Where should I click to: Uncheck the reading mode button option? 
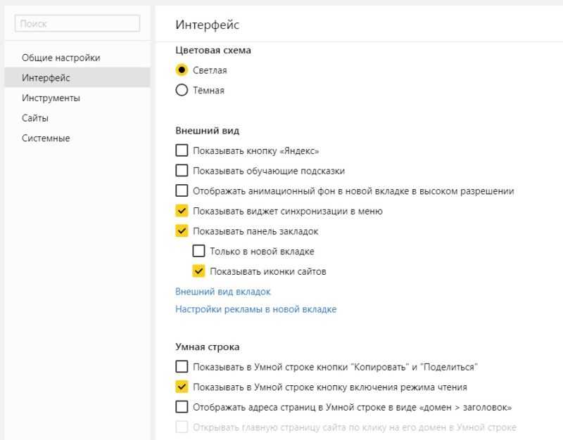(182, 387)
